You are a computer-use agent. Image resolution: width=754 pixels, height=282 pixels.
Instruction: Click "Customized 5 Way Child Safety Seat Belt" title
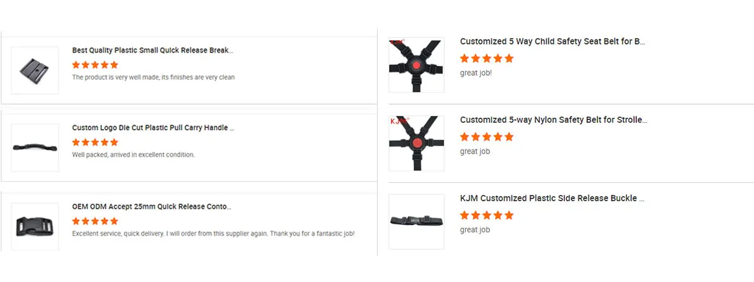552,42
